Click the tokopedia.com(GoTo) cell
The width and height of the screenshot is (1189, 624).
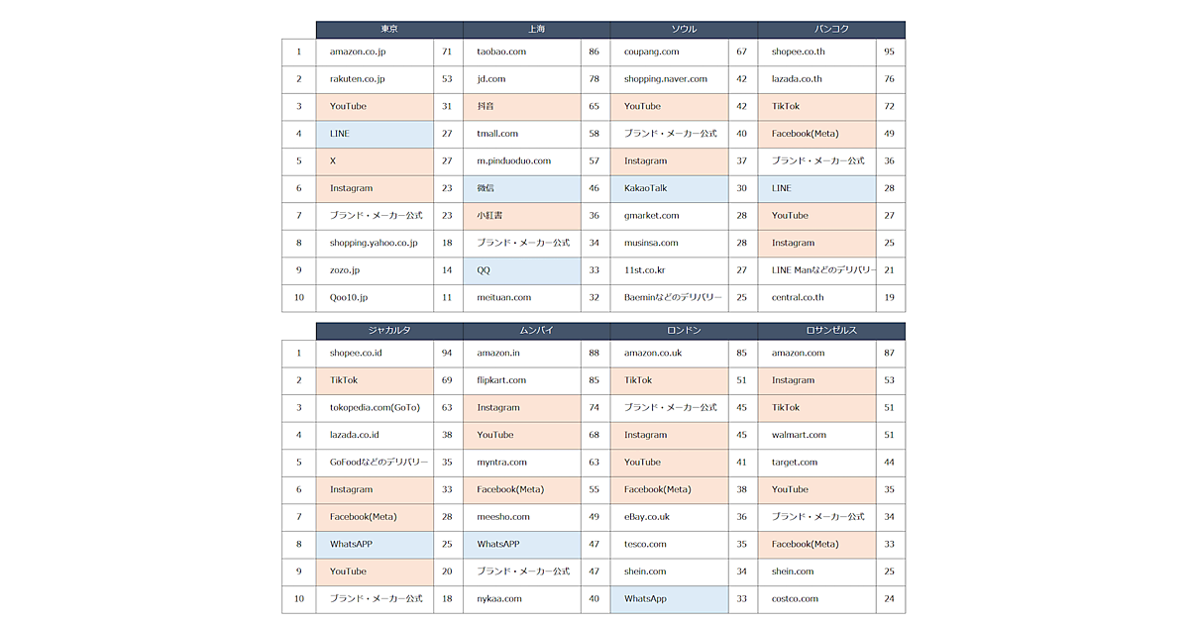[375, 407]
